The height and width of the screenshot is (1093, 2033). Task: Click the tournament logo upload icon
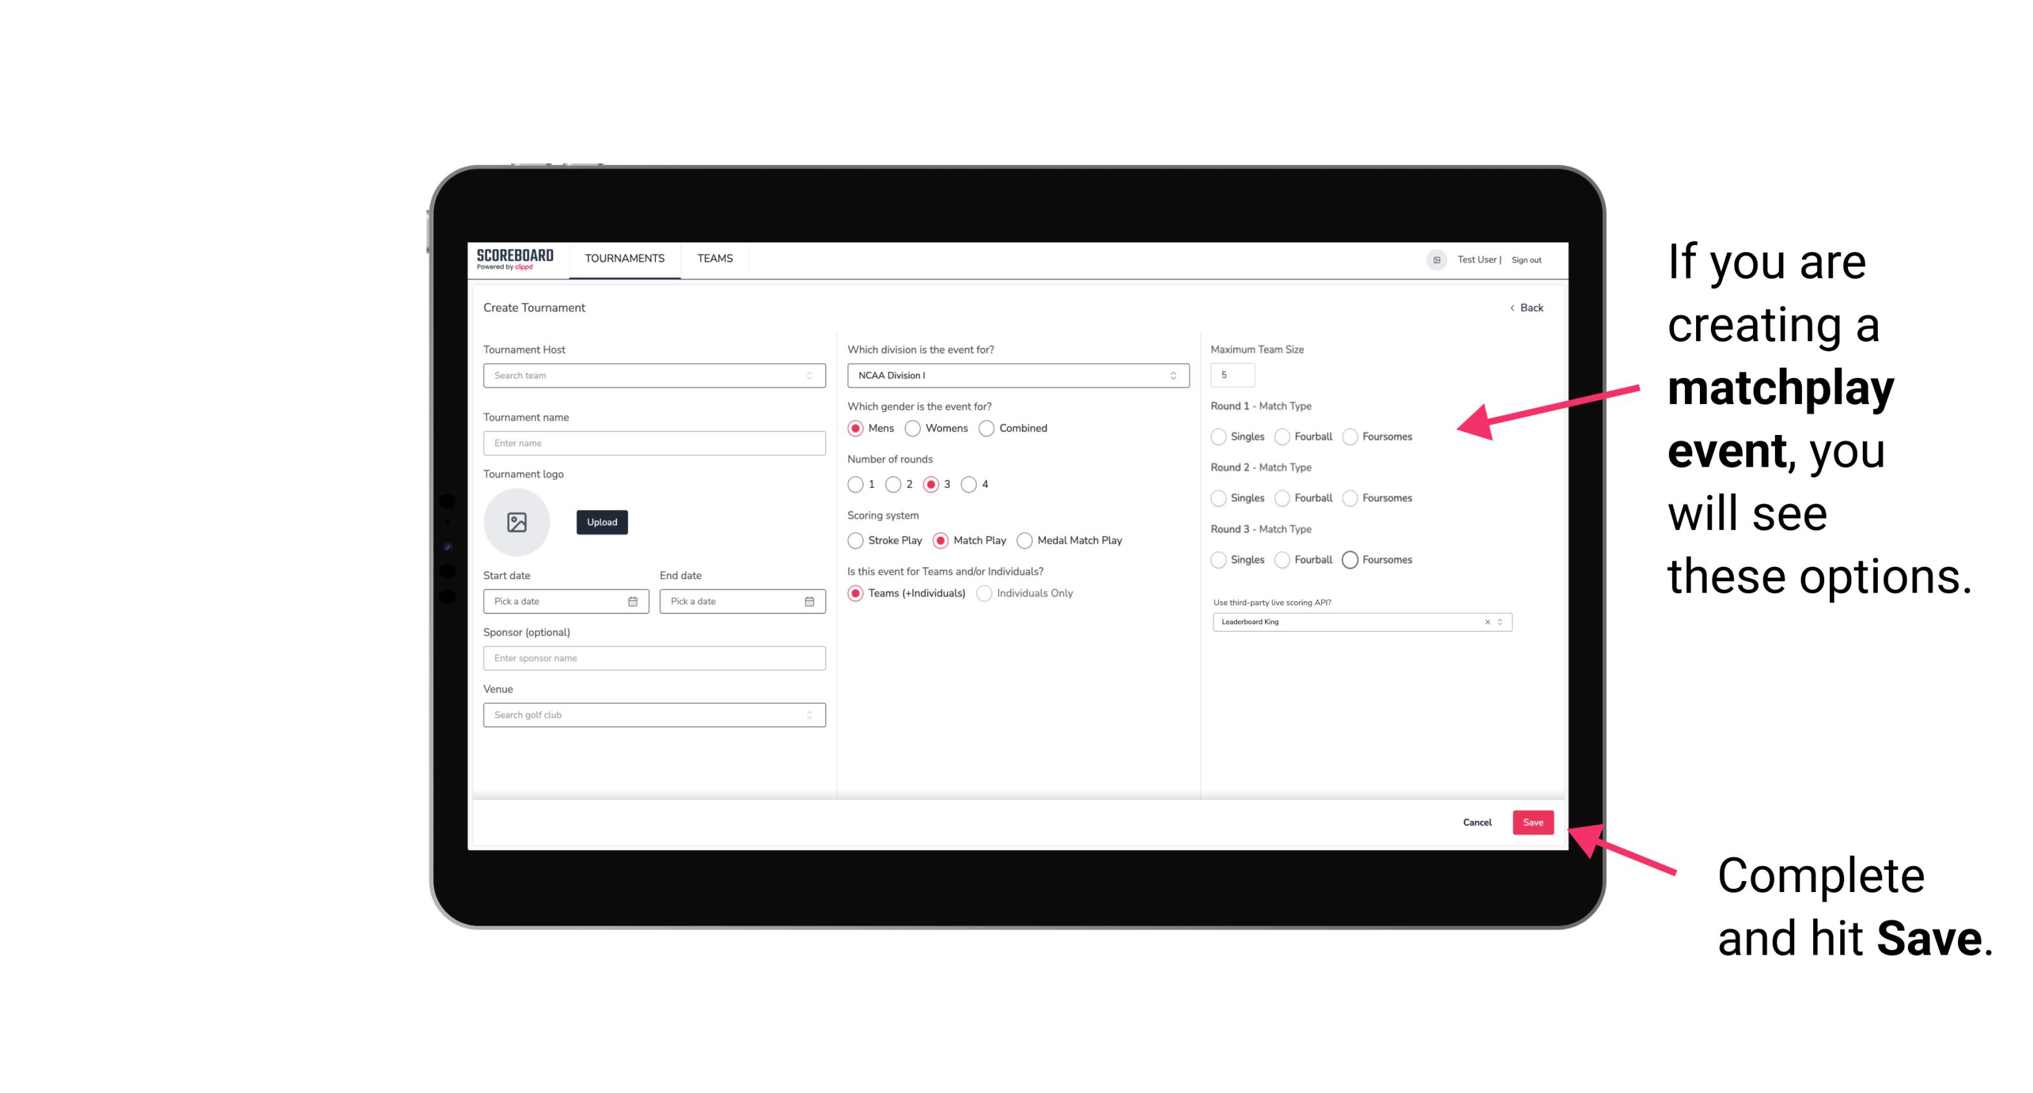(x=518, y=522)
